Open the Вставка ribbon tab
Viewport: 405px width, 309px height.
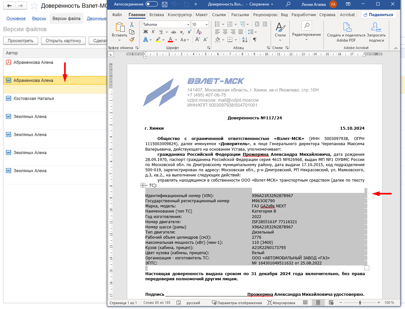(x=157, y=15)
